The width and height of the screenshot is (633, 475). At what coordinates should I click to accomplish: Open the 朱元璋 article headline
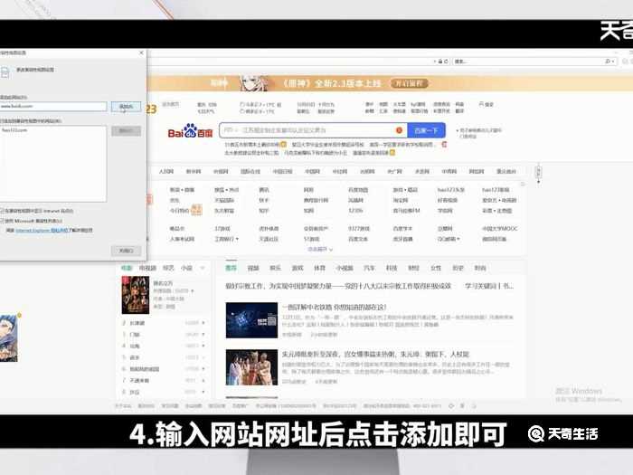[x=375, y=355]
